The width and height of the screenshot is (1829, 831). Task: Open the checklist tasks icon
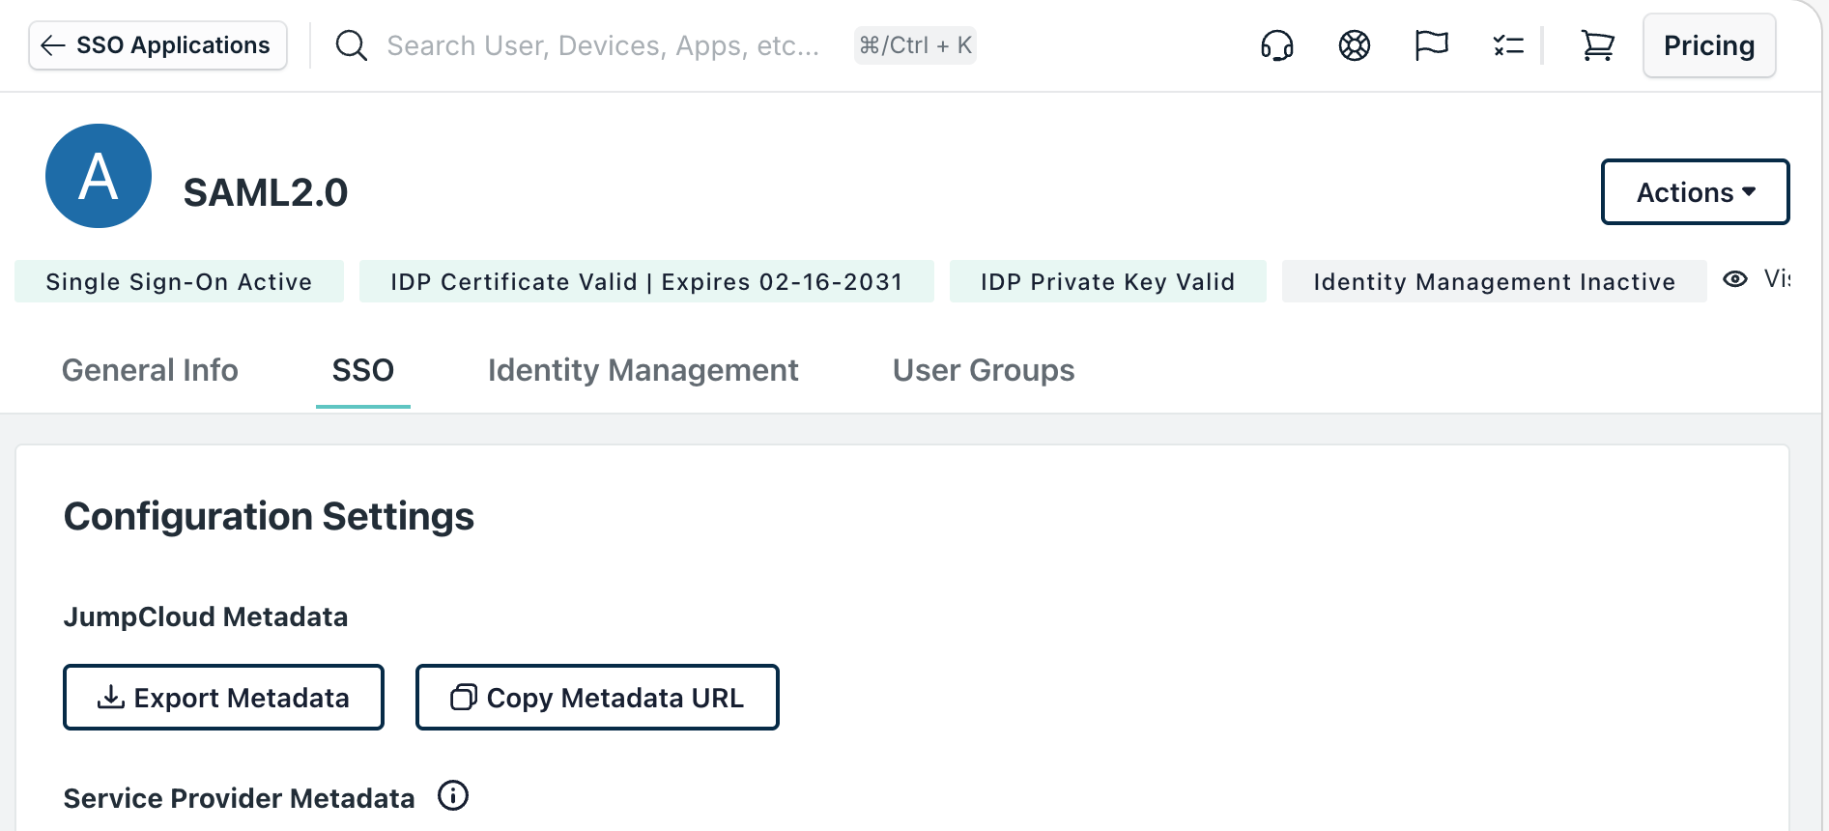[1507, 45]
